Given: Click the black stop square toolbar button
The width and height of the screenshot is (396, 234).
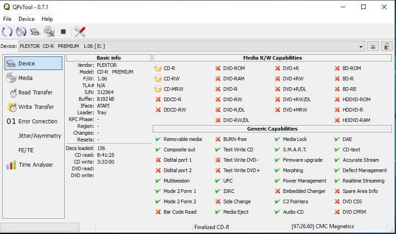Looking at the screenshot, I should (x=63, y=32).
